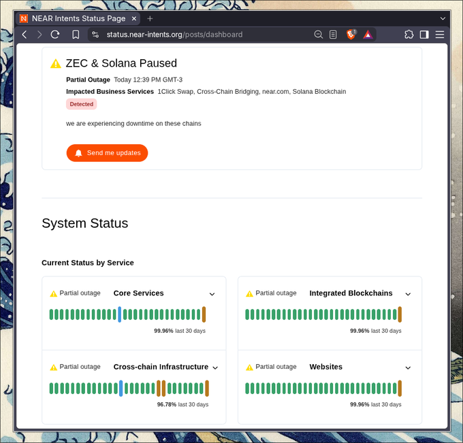Open site settings icon in address bar
The height and width of the screenshot is (443, 463).
(x=95, y=35)
